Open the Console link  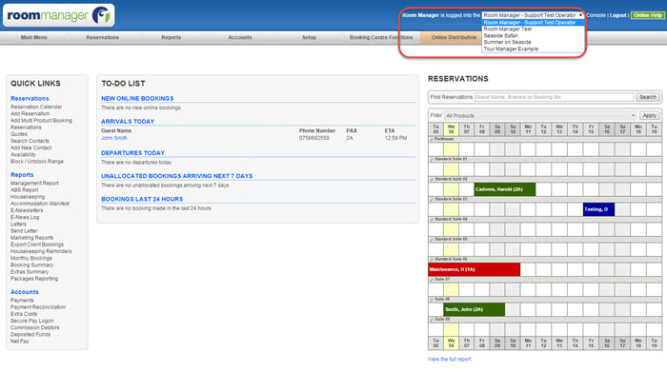(596, 15)
